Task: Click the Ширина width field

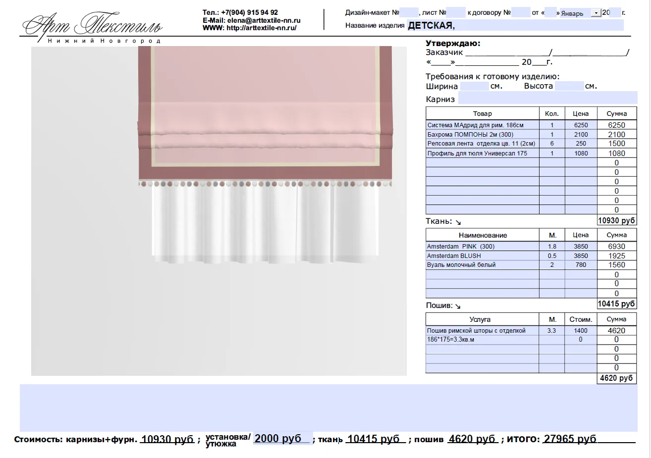Action: pos(475,86)
